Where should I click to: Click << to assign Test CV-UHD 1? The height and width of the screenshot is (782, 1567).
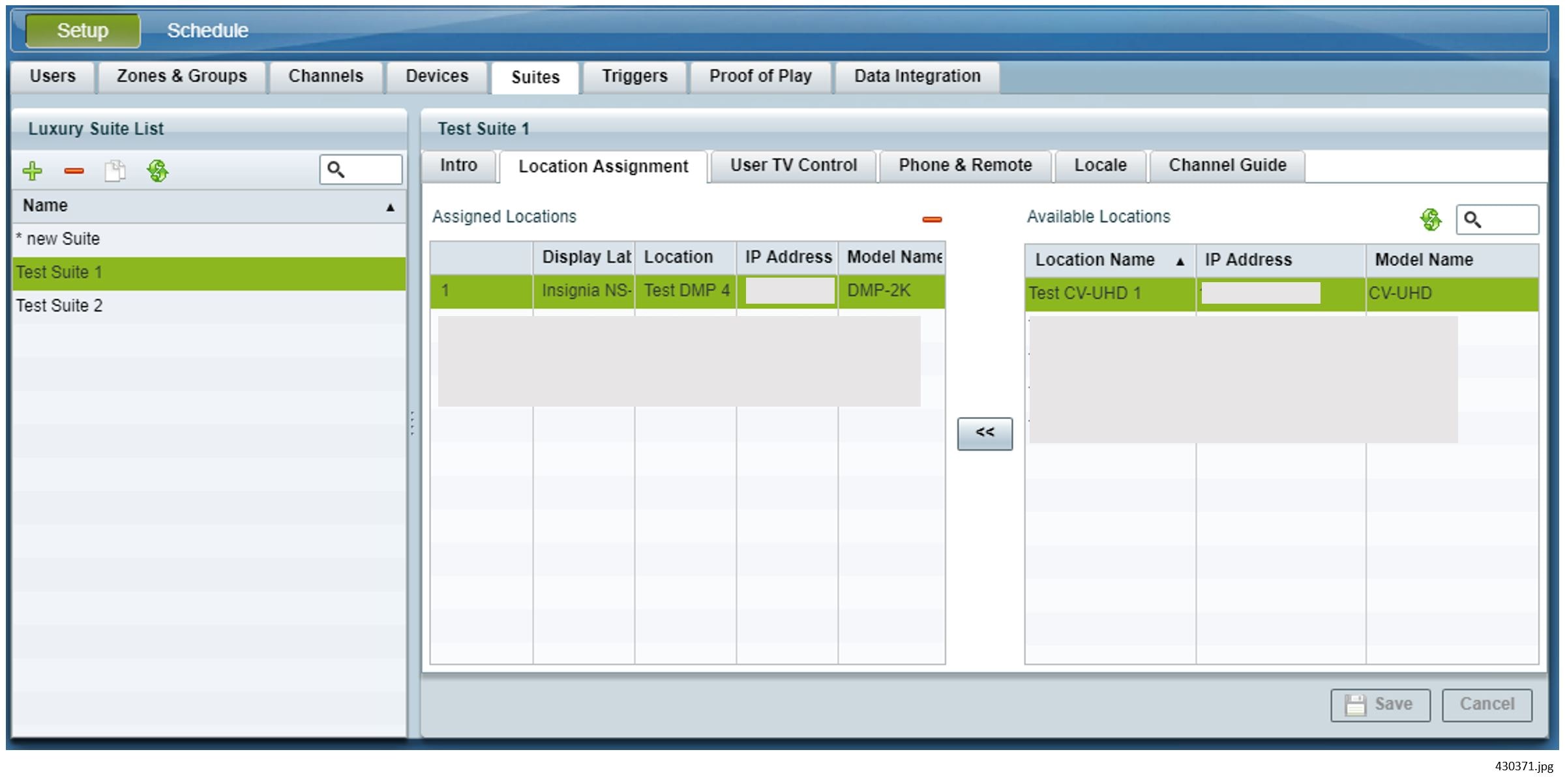984,432
